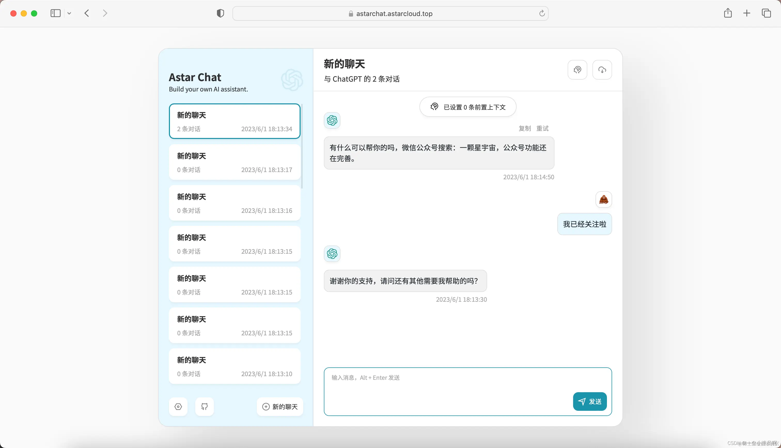Open settings via the hexagon gear icon
This screenshot has width=781, height=448.
coord(178,406)
